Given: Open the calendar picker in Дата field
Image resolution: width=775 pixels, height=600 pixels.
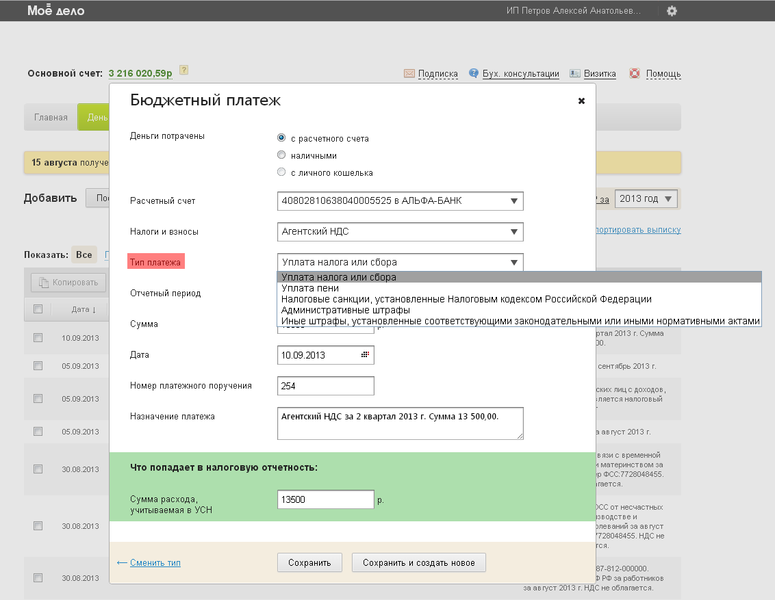Looking at the screenshot, I should 365,355.
